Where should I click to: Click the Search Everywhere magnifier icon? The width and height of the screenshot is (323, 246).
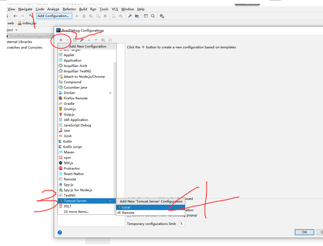[x=153, y=16]
